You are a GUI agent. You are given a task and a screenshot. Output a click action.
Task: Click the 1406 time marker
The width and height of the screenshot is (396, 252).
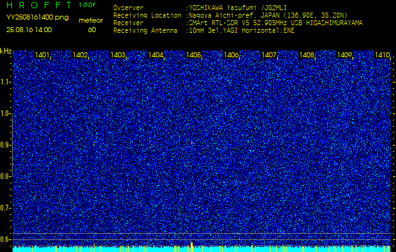(x=231, y=55)
